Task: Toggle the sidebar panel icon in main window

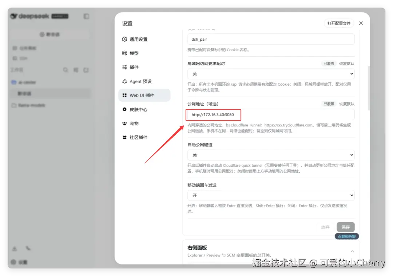Action: click(x=86, y=16)
